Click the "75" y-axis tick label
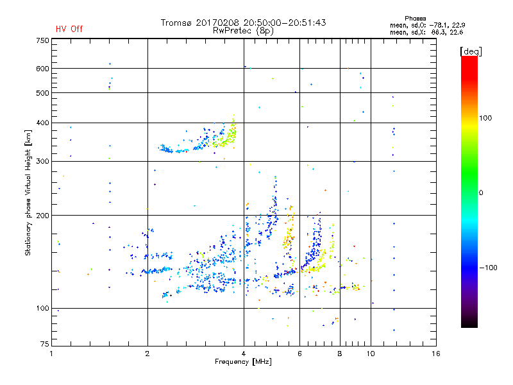The image size is (513, 385). click(x=45, y=344)
